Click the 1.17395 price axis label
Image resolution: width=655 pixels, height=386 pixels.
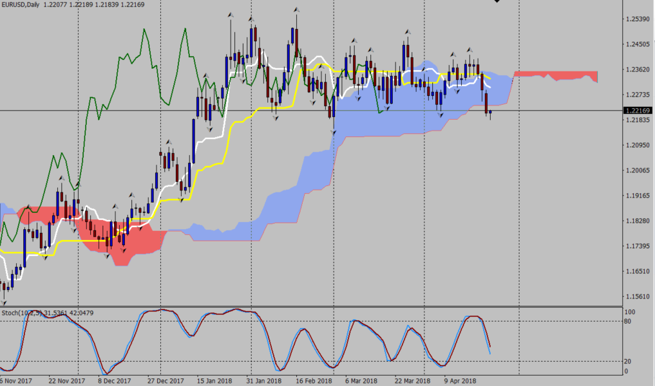pyautogui.click(x=638, y=246)
